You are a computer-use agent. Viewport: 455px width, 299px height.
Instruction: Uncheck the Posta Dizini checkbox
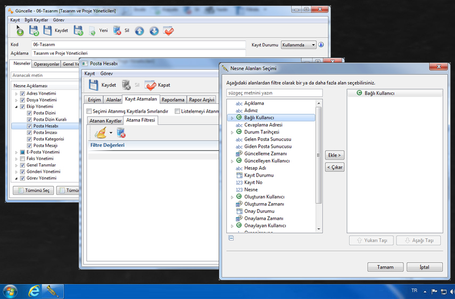tap(30, 113)
